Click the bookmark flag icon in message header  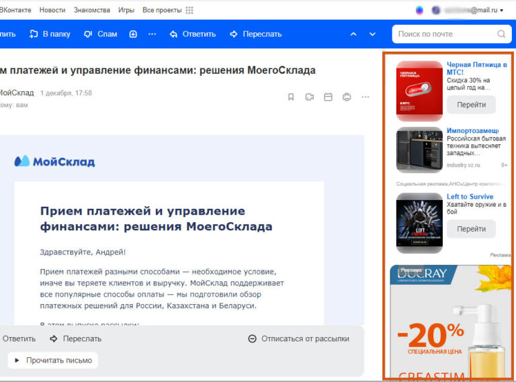pos(291,97)
